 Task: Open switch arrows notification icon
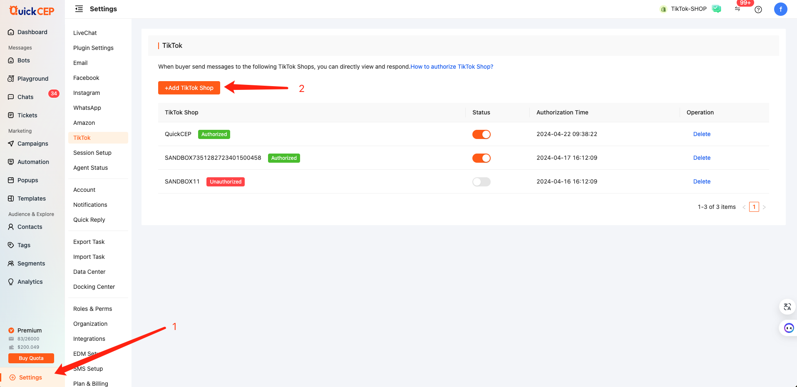click(x=737, y=9)
